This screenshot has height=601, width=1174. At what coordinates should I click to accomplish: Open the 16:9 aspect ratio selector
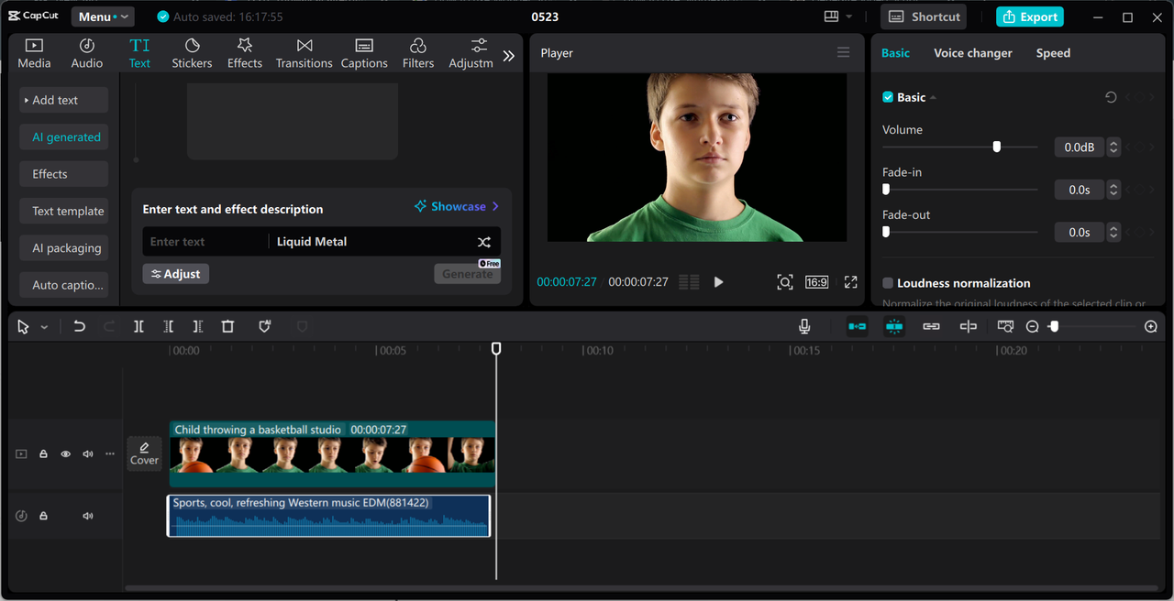pyautogui.click(x=816, y=282)
